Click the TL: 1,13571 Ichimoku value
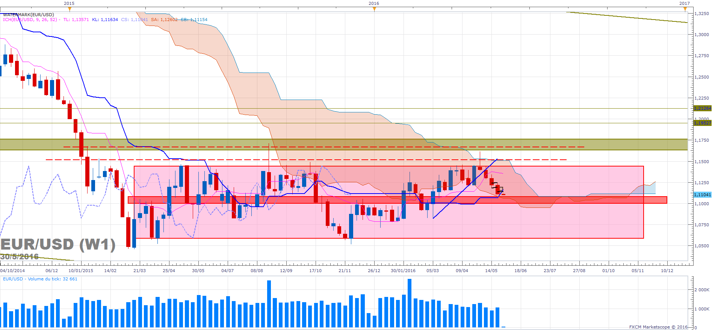Image resolution: width=715 pixels, height=330 pixels. pos(76,20)
